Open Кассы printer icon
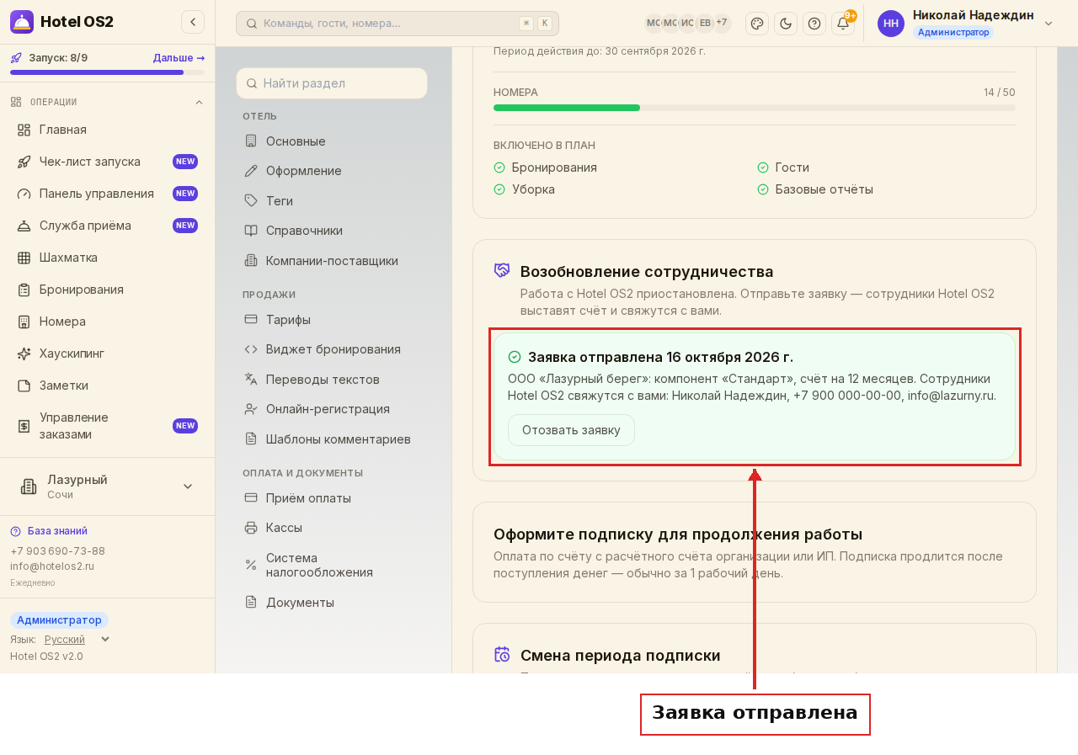Screen dimensions: 1078x755 251,528
